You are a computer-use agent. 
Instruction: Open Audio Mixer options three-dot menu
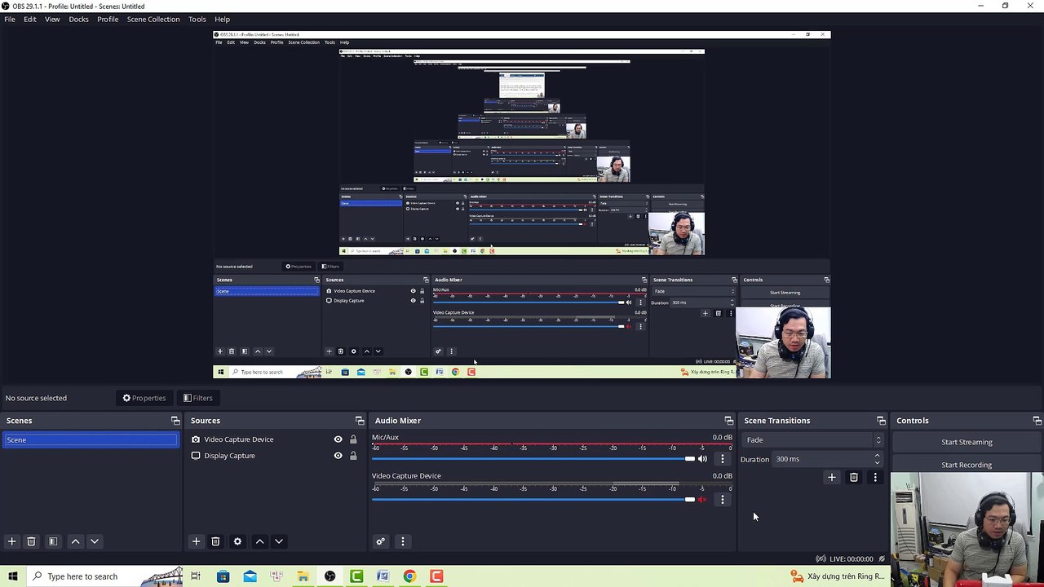(402, 541)
